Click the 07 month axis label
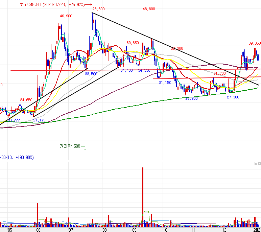This screenshot has width=261, height=232. [x=71, y=230]
